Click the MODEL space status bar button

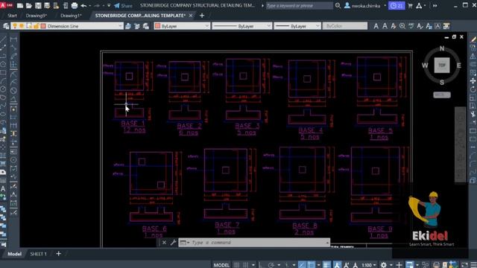(x=221, y=265)
